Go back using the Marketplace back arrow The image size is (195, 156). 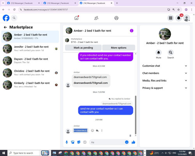tap(5, 27)
